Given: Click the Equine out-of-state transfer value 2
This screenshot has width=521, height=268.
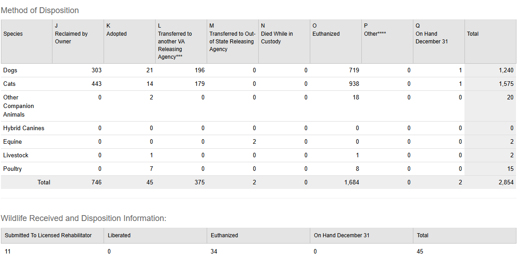Looking at the screenshot, I should [x=254, y=142].
